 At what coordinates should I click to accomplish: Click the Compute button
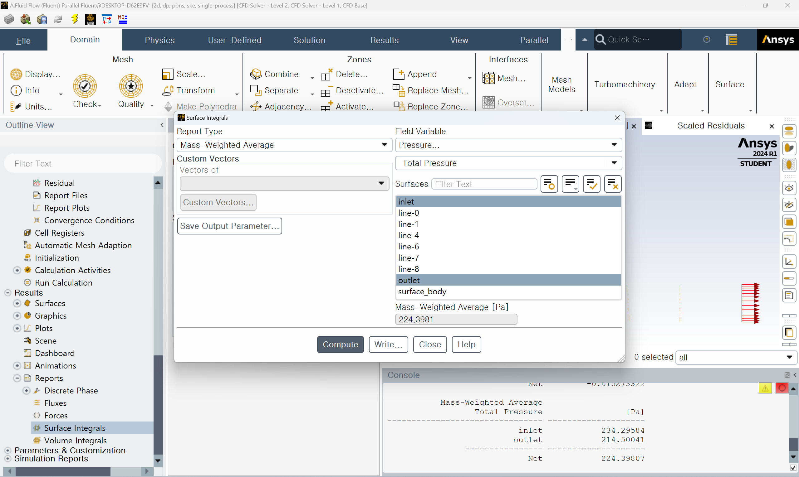tap(340, 344)
